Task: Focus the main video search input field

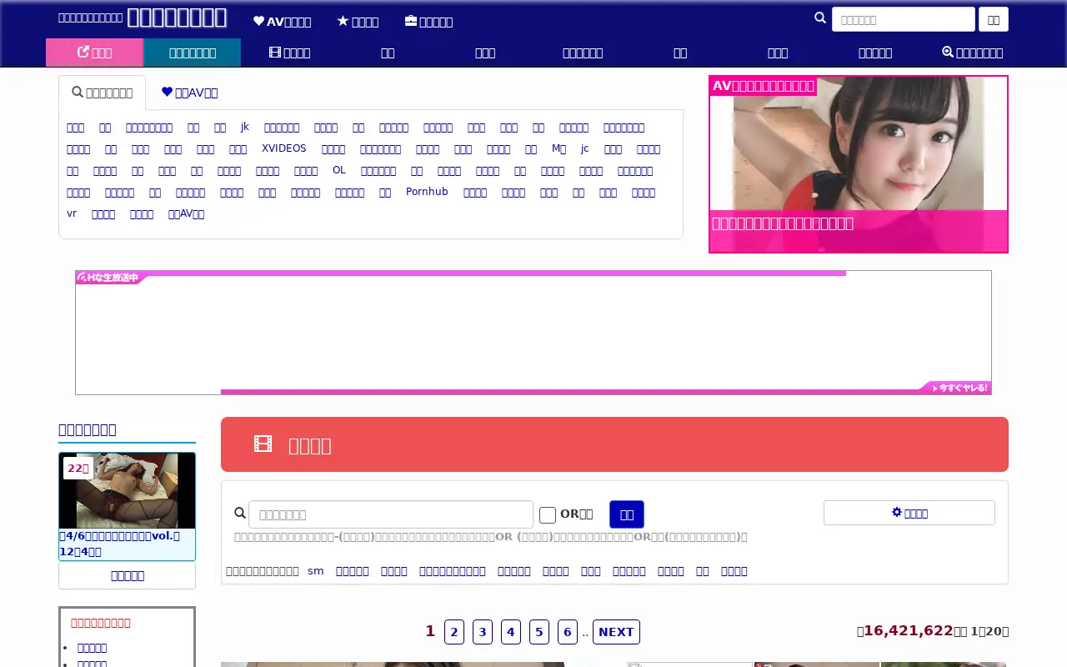Action: point(391,514)
